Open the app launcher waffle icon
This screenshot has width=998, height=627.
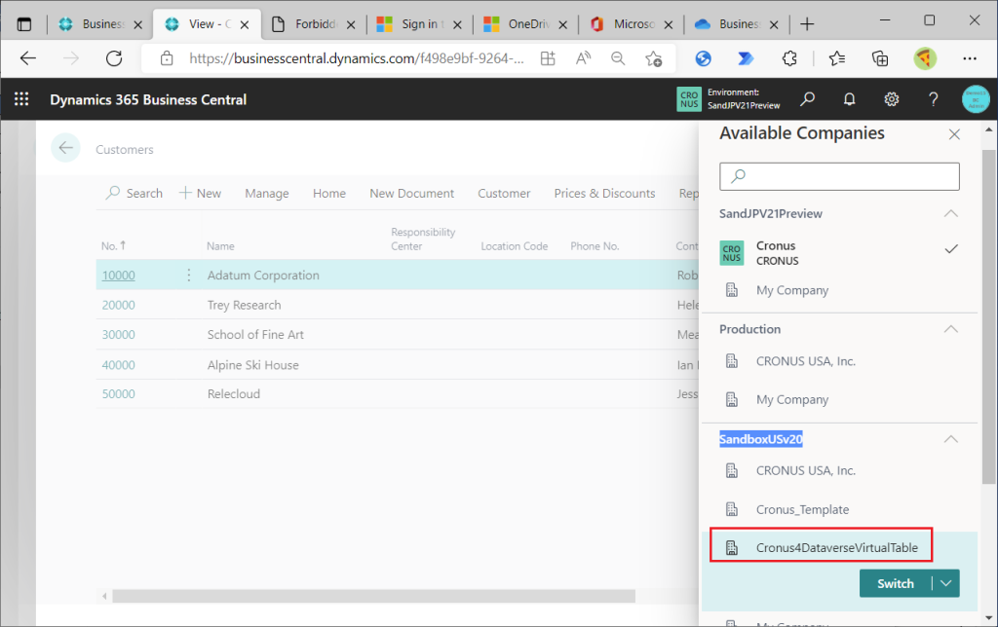(21, 99)
